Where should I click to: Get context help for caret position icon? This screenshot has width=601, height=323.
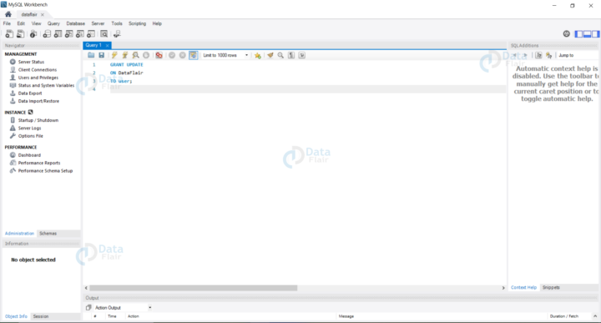click(x=538, y=55)
